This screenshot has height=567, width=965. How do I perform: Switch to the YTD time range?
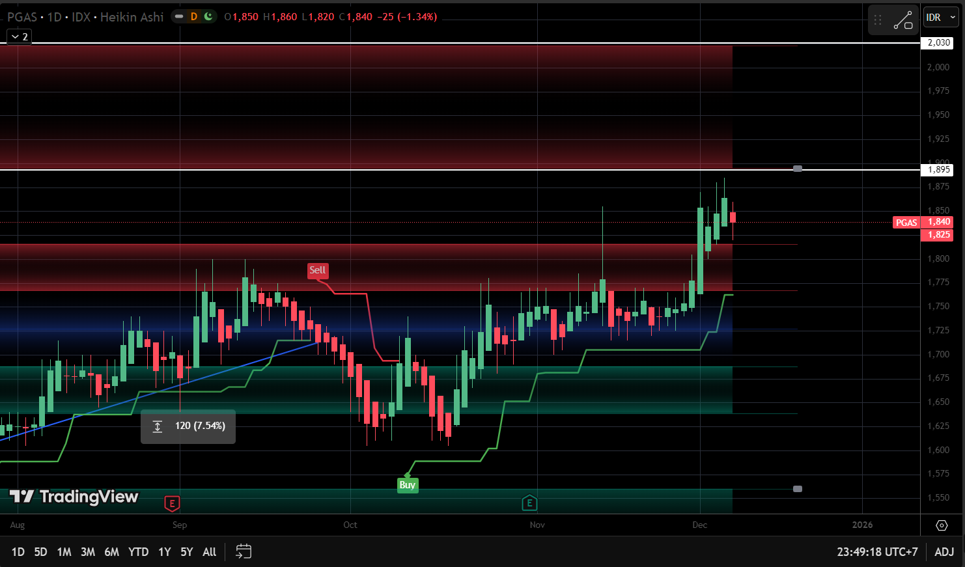[x=138, y=551]
